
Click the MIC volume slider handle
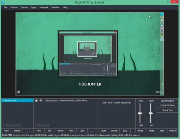151,113
